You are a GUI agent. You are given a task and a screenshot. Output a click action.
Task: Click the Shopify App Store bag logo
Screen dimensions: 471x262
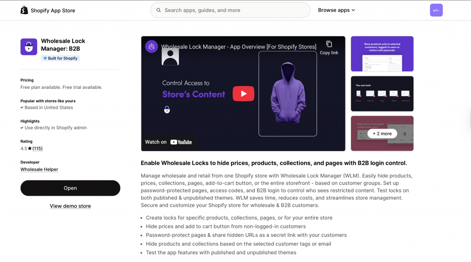pos(24,10)
